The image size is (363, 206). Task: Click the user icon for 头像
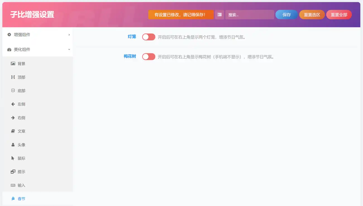(x=13, y=145)
